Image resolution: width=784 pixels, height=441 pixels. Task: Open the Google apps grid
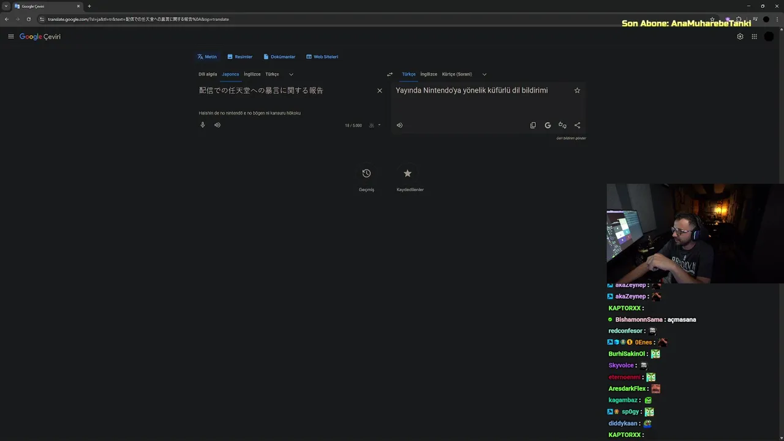click(x=754, y=37)
